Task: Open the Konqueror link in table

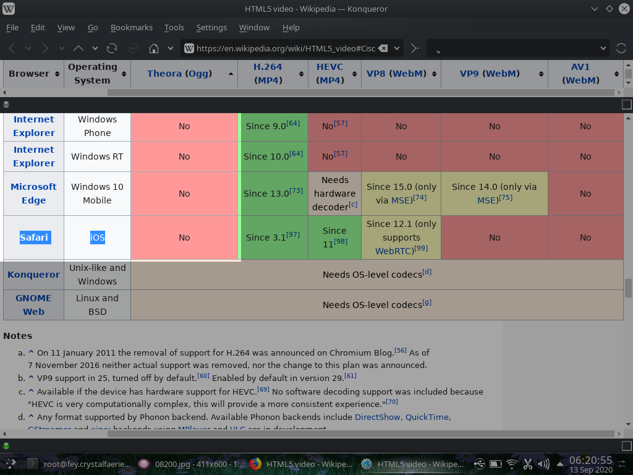Action: click(x=33, y=275)
